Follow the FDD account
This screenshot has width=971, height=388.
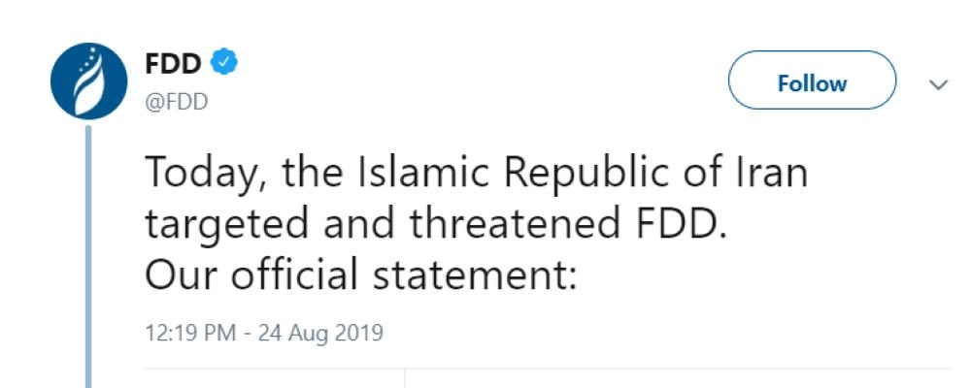[812, 83]
